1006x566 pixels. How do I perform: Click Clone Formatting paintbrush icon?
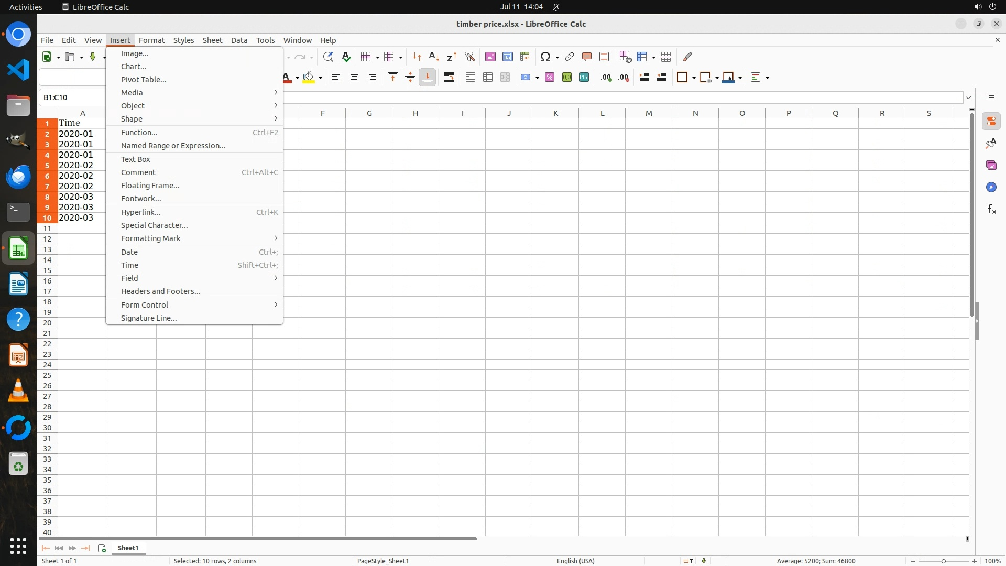(687, 57)
